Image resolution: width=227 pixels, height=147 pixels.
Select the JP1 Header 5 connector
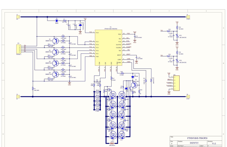point(19,49)
